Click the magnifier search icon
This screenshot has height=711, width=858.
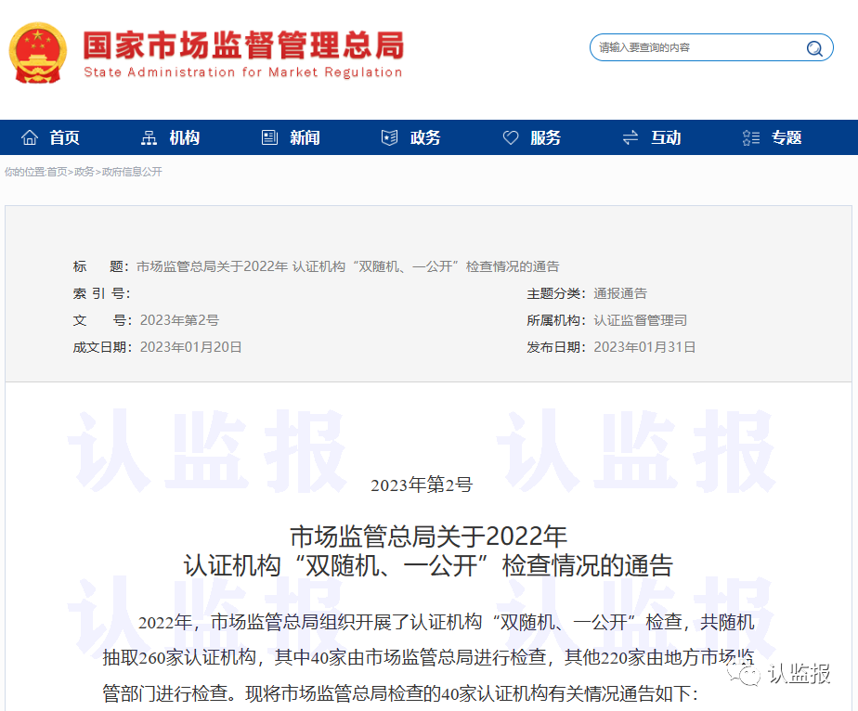(813, 47)
